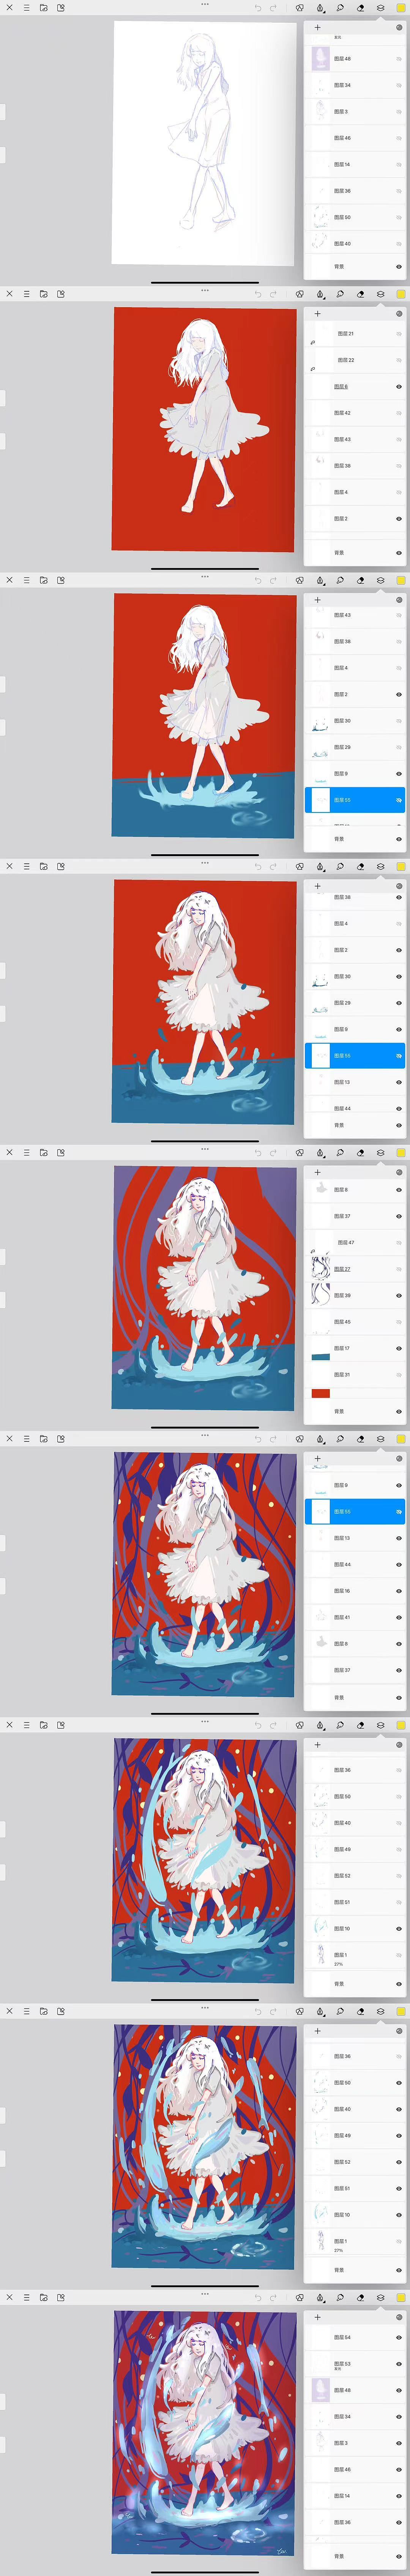Select 图层 34 row in first screenshot

(x=355, y=85)
